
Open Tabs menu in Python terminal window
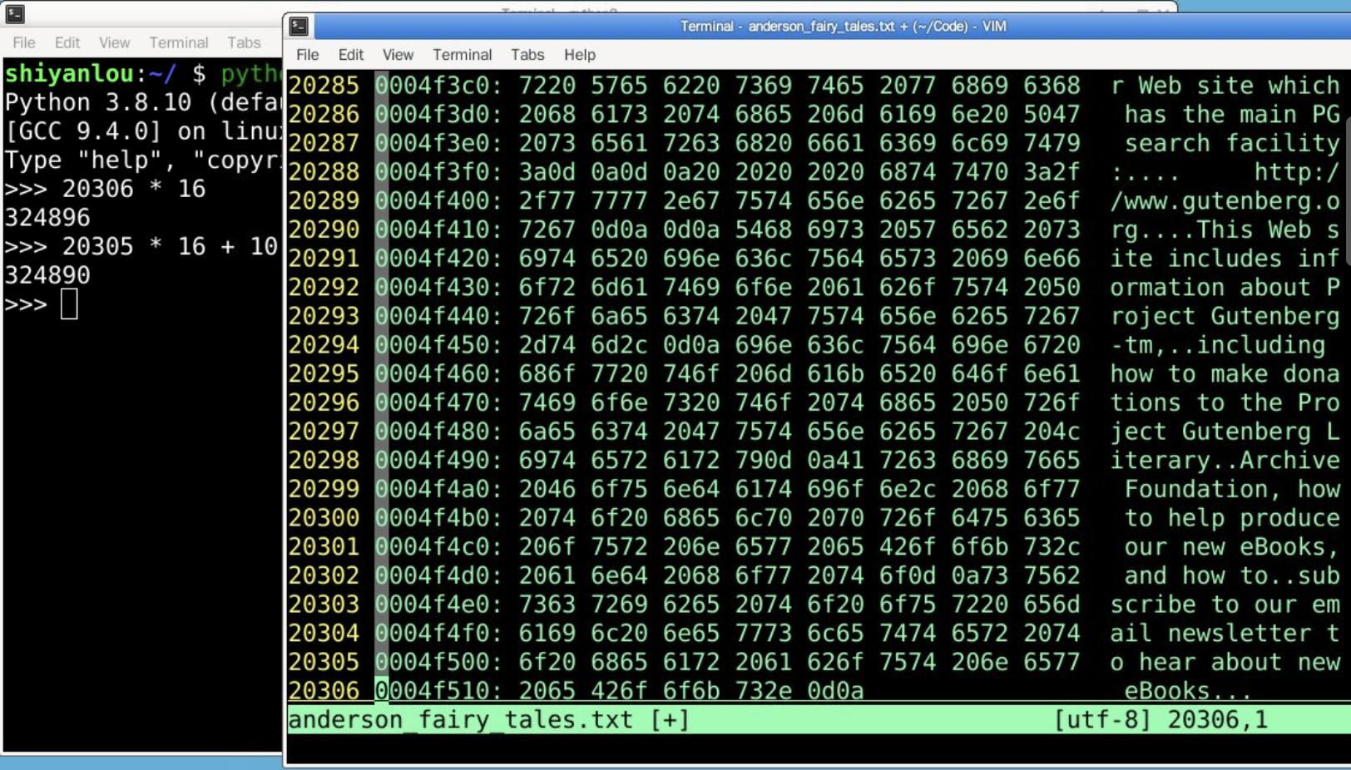[244, 42]
